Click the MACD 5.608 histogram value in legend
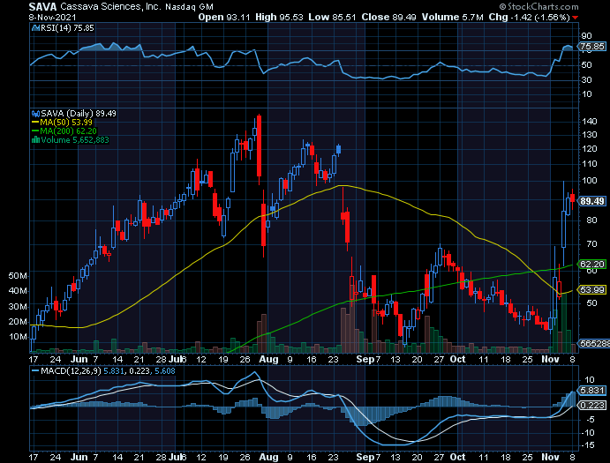Image resolution: width=610 pixels, height=463 pixels. click(165, 371)
